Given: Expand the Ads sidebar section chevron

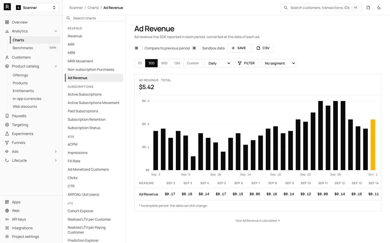Looking at the screenshot, I should pyautogui.click(x=56, y=152).
